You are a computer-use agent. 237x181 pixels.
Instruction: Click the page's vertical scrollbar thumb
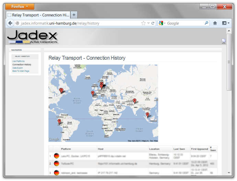pos(229,62)
